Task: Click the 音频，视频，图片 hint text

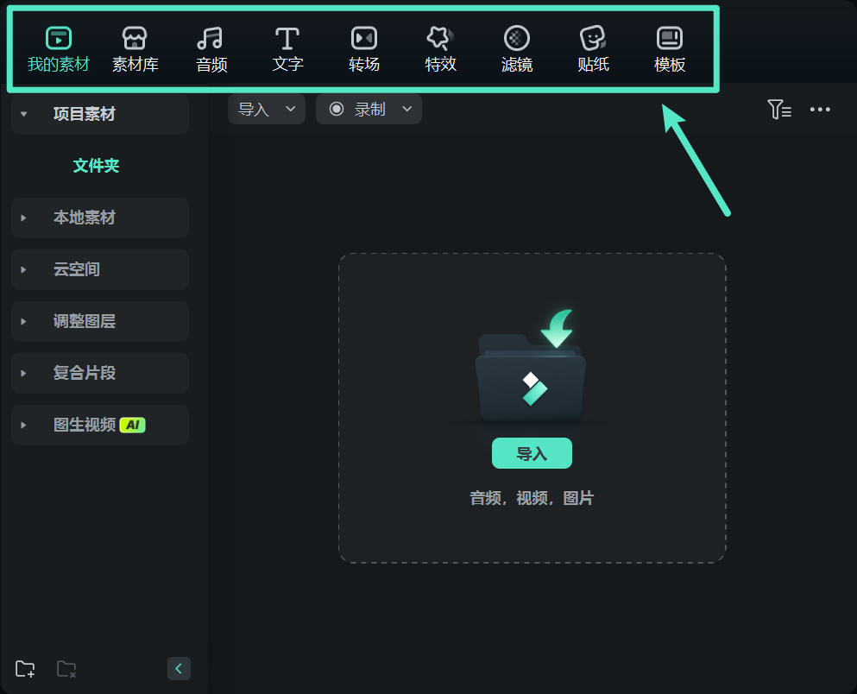Action: point(532,498)
